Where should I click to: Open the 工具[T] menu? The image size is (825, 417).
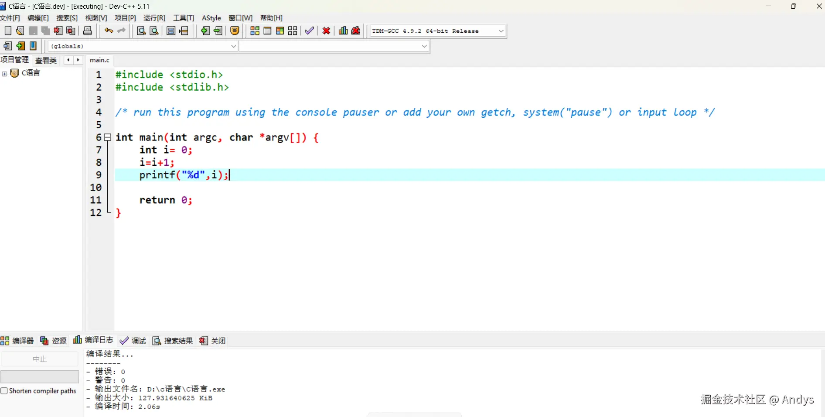184,18
